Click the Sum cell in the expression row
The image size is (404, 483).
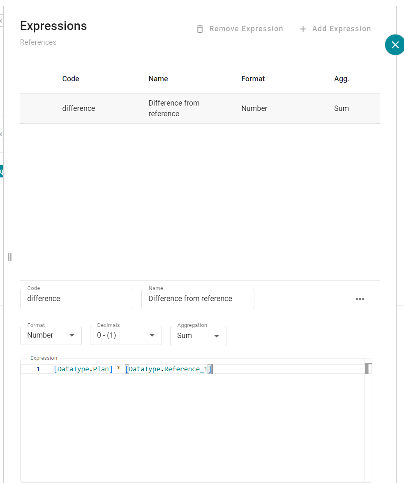click(x=342, y=108)
